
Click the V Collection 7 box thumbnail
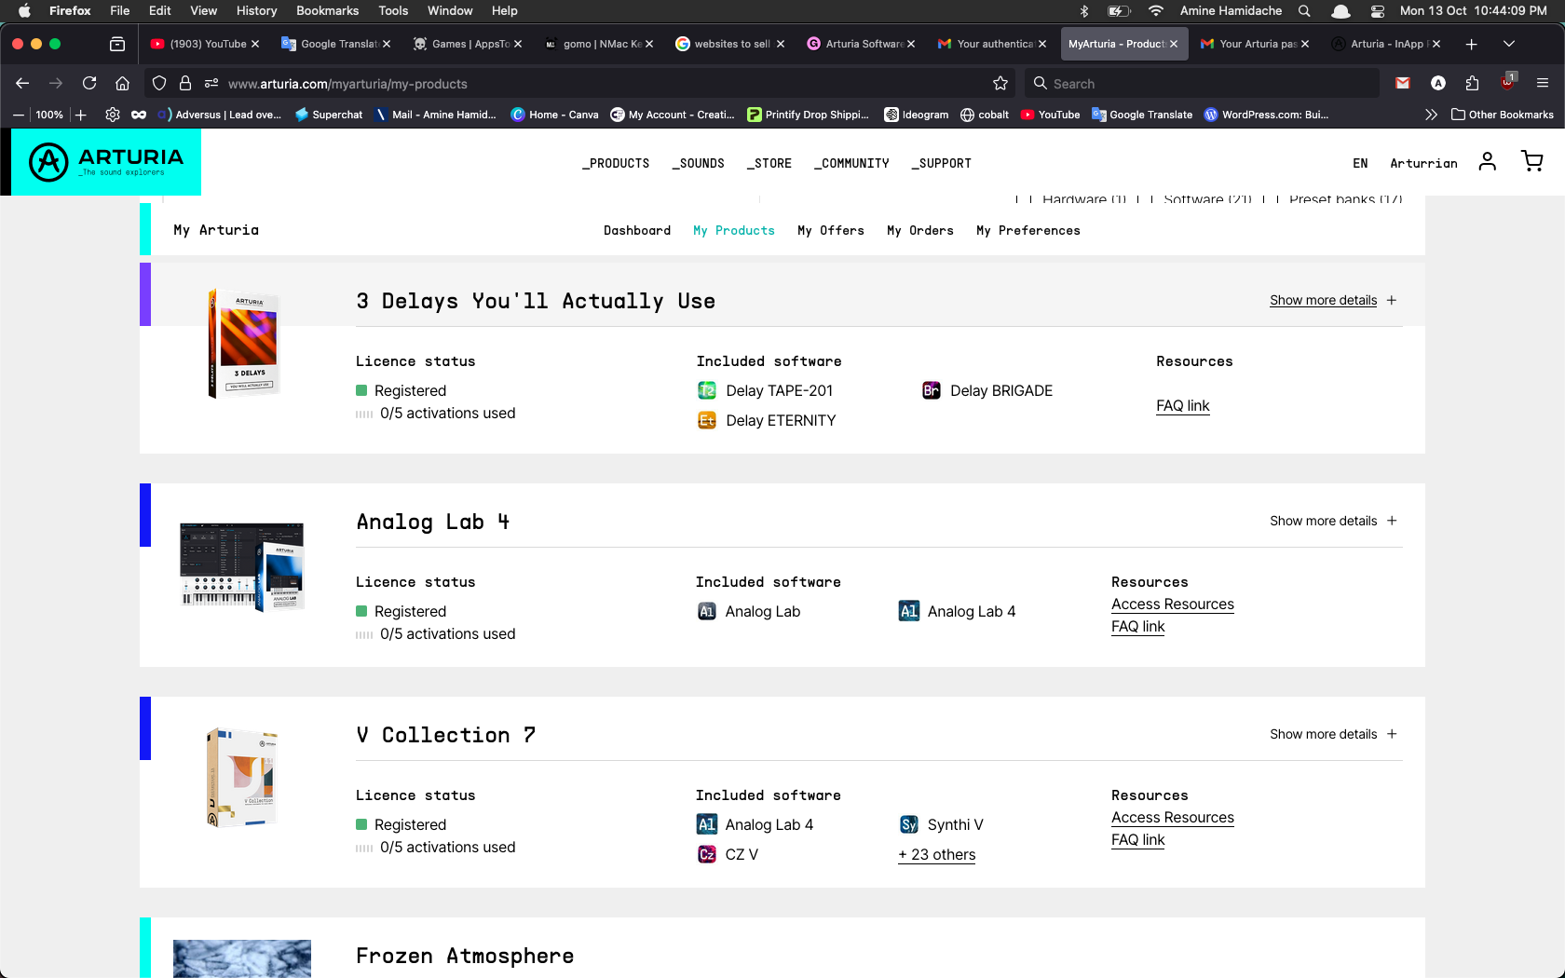point(241,778)
